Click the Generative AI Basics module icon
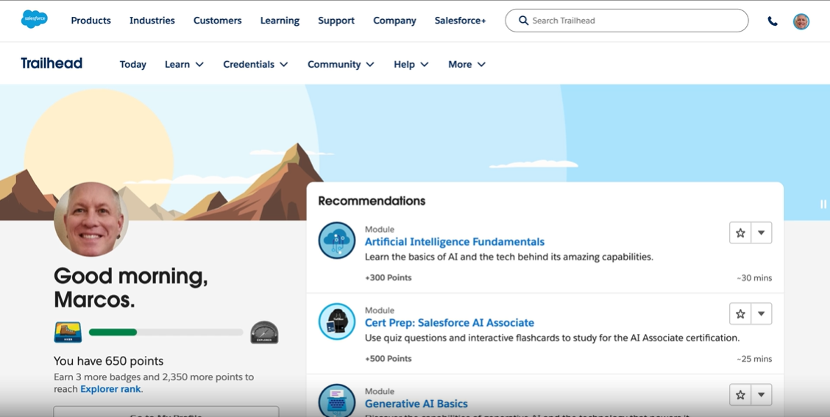 click(x=337, y=401)
